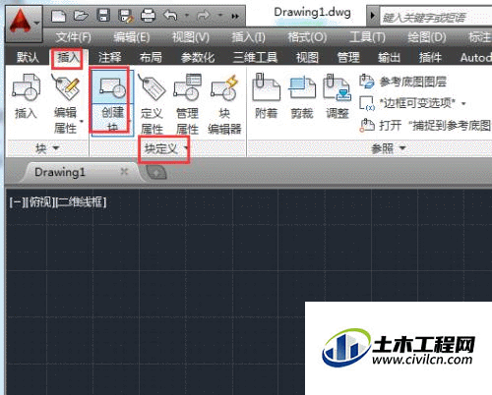Click the 参考底图图层 button
This screenshot has height=395, width=492.
tap(403, 82)
